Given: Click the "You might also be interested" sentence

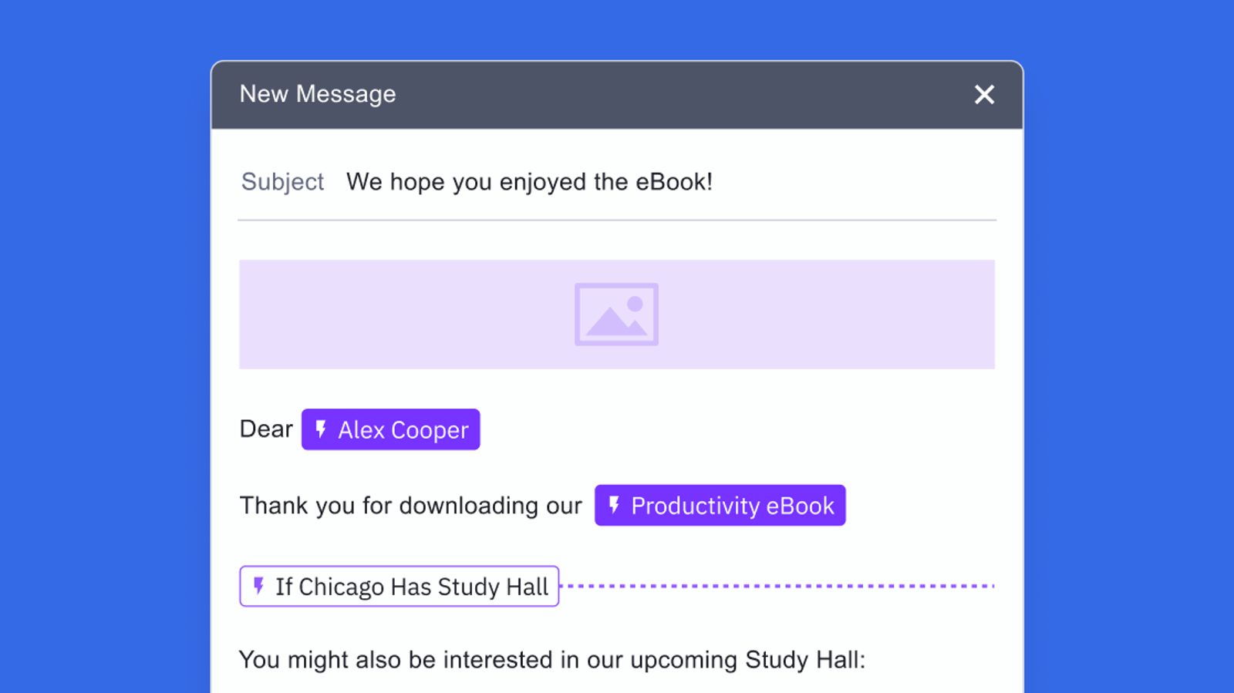Looking at the screenshot, I should coord(551,660).
